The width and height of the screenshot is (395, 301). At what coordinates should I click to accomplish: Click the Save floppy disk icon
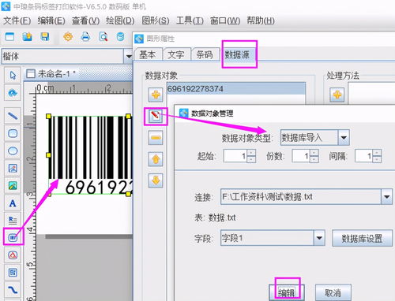pyautogui.click(x=45, y=37)
